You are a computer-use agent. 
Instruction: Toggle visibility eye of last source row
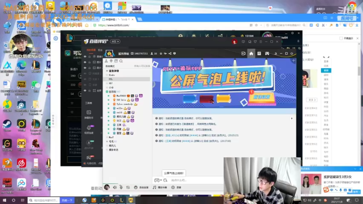(x=85, y=90)
